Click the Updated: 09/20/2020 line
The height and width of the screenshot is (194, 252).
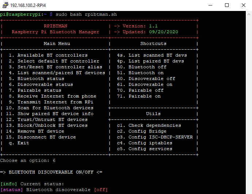146,32
